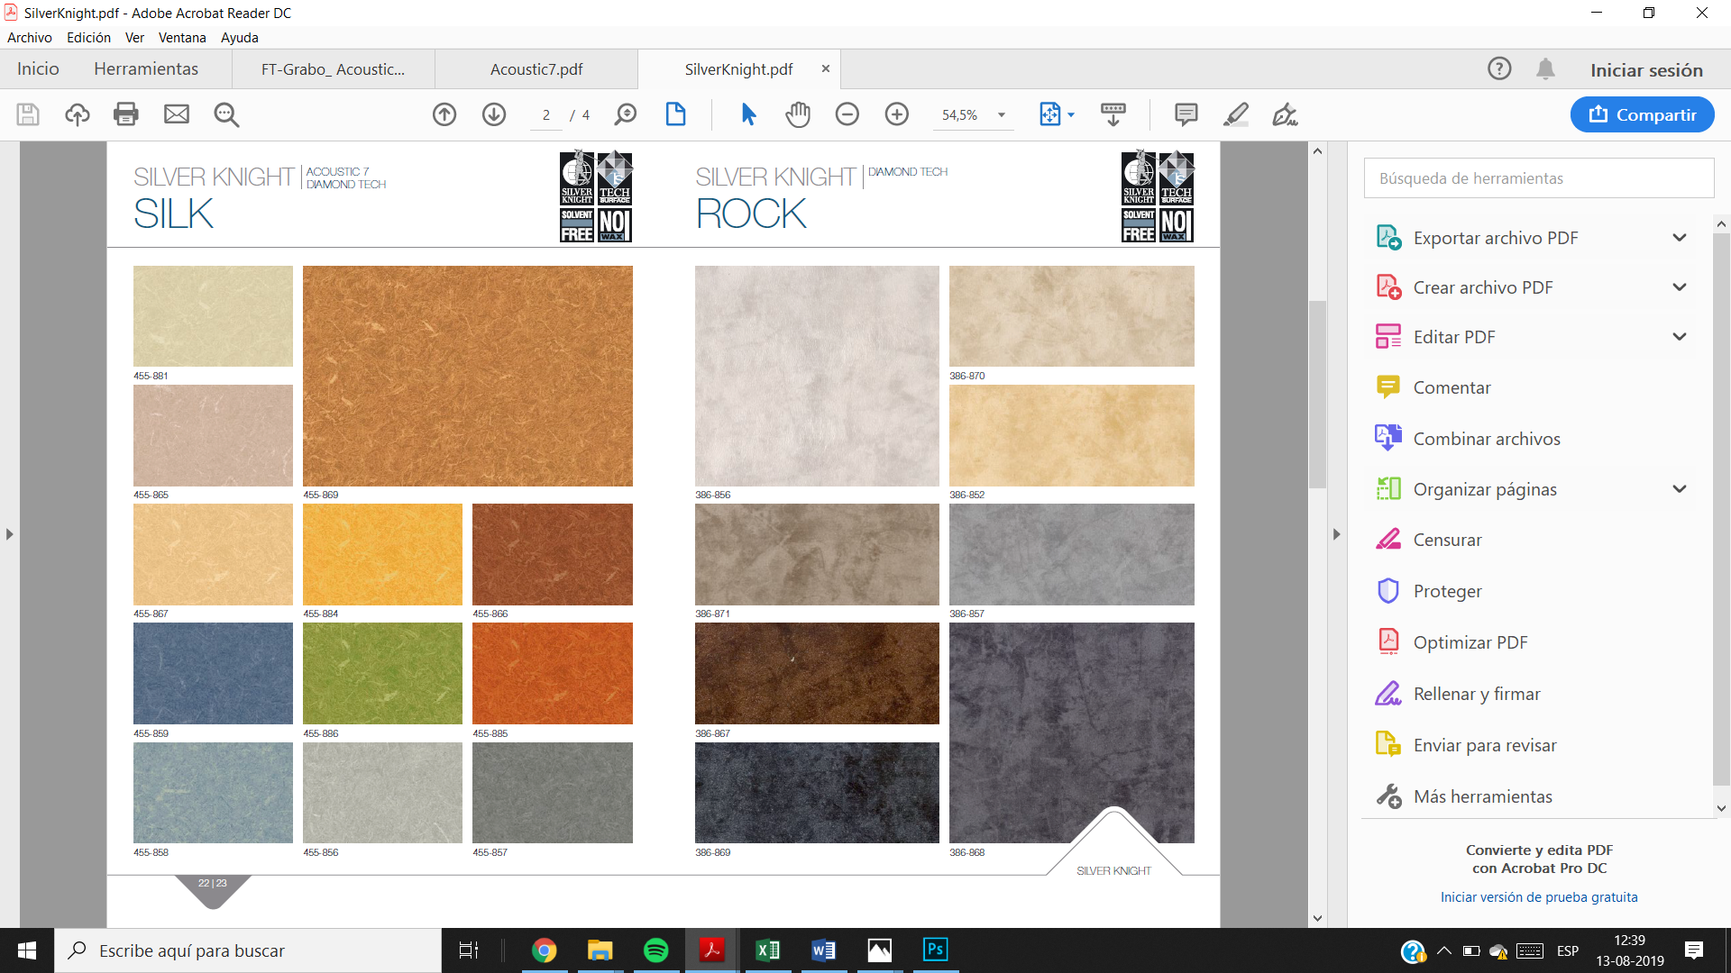Screen dimensions: 1731x973
Task: Click the sign document pen icon
Action: (1285, 114)
